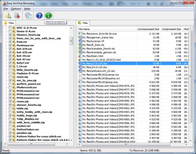Sort by the Uncompressed Size column header
Viewport: 196px width, 154px height.
coord(148,29)
